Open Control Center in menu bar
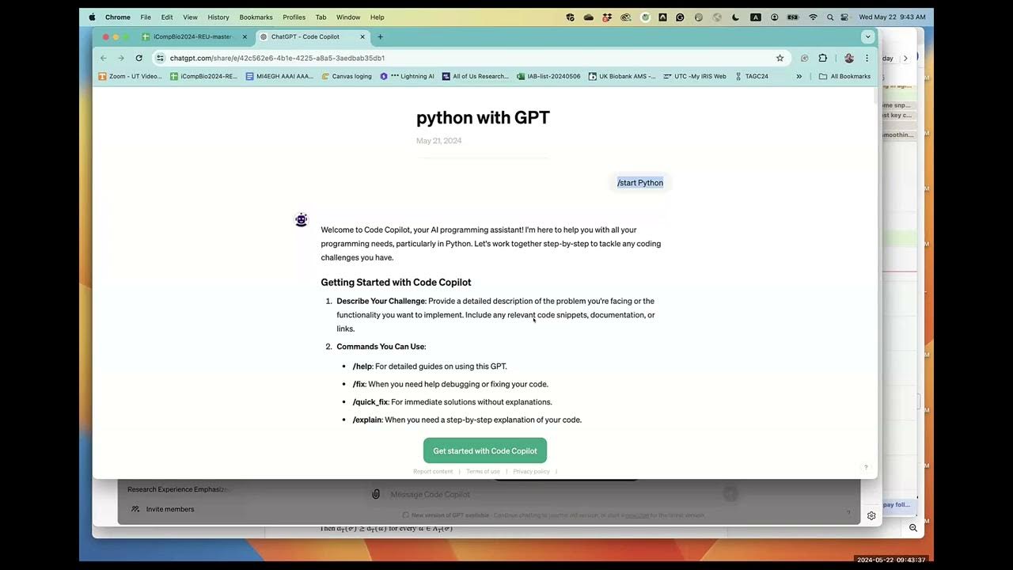Viewport: 1013px width, 570px height. pos(844,17)
